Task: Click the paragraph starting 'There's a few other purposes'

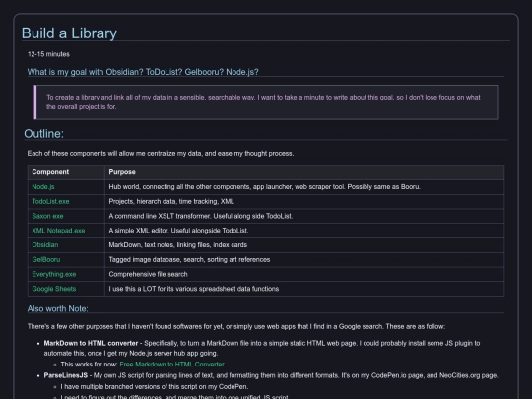Action: (x=236, y=327)
